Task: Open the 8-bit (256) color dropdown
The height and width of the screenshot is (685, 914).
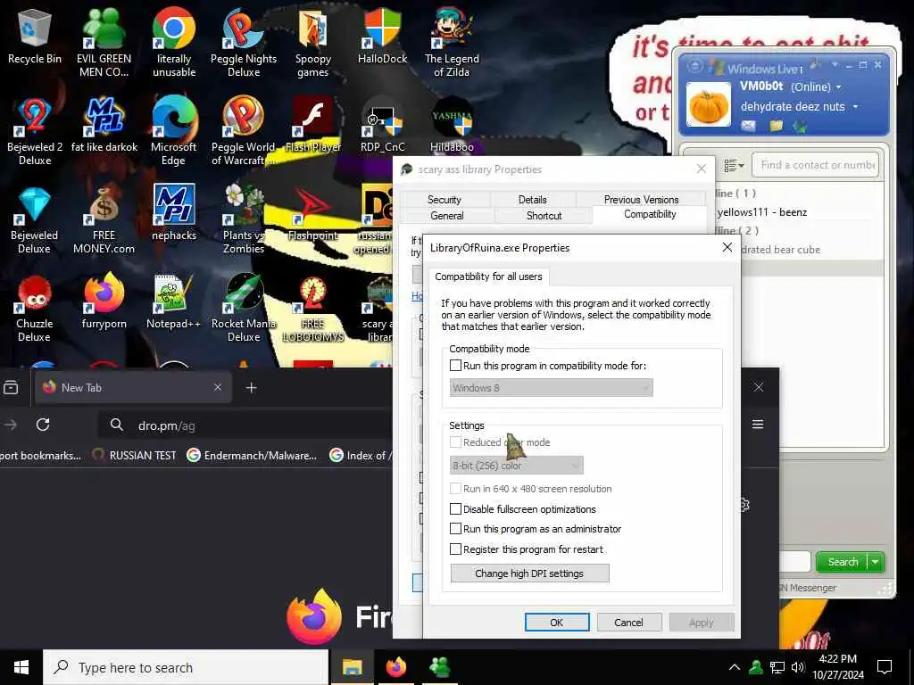Action: (516, 466)
